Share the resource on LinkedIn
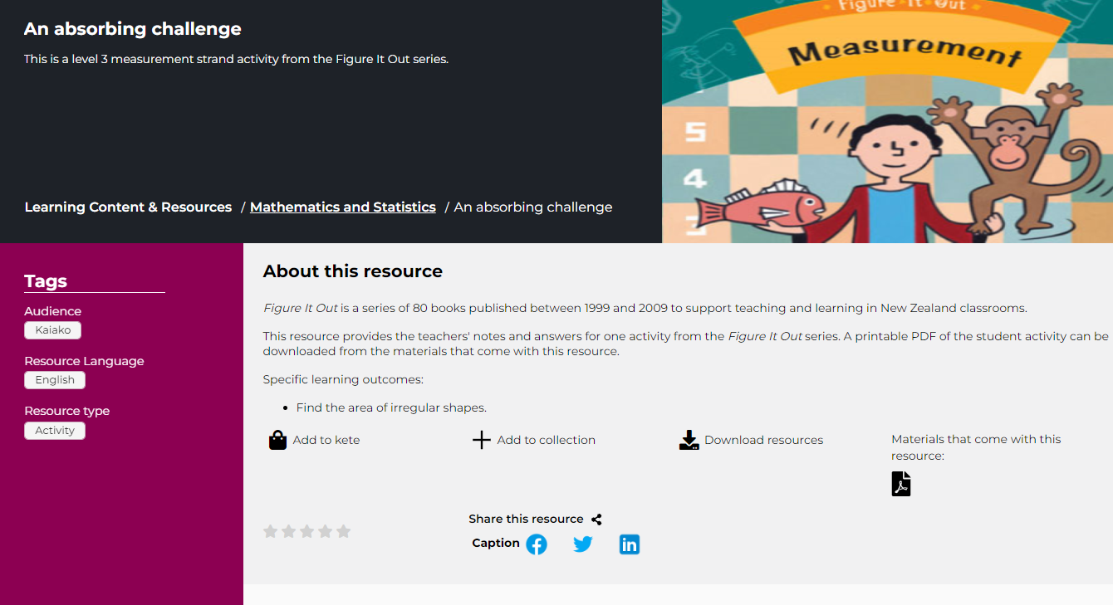This screenshot has height=605, width=1113. pos(630,544)
